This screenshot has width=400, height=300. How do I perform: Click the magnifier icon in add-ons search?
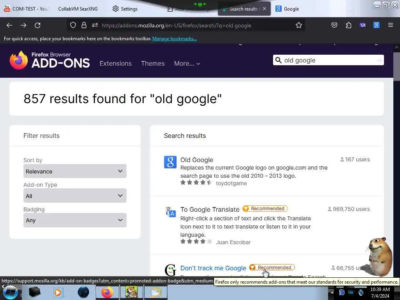click(x=279, y=60)
